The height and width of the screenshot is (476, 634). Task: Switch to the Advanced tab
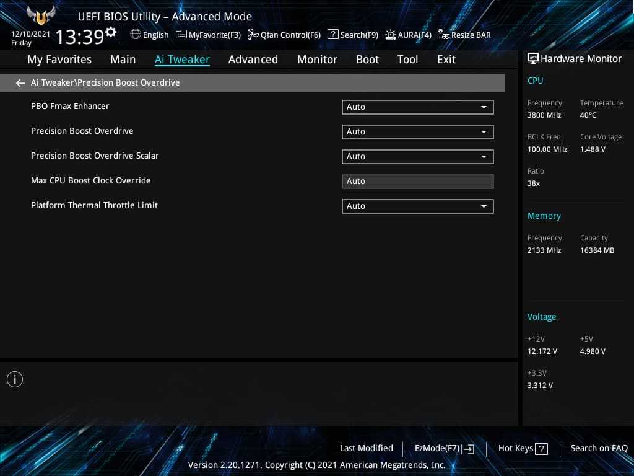[253, 59]
